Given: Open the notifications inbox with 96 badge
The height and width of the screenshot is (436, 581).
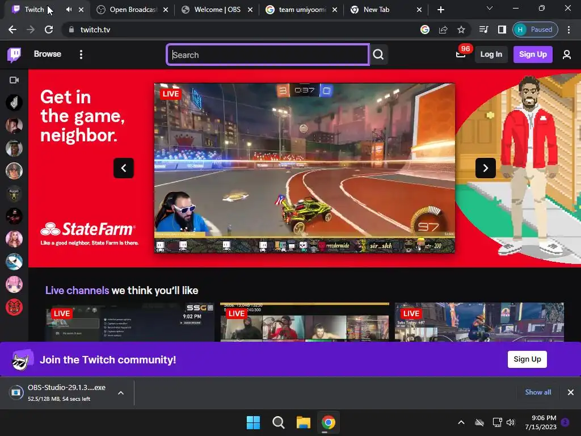Looking at the screenshot, I should 461,54.
